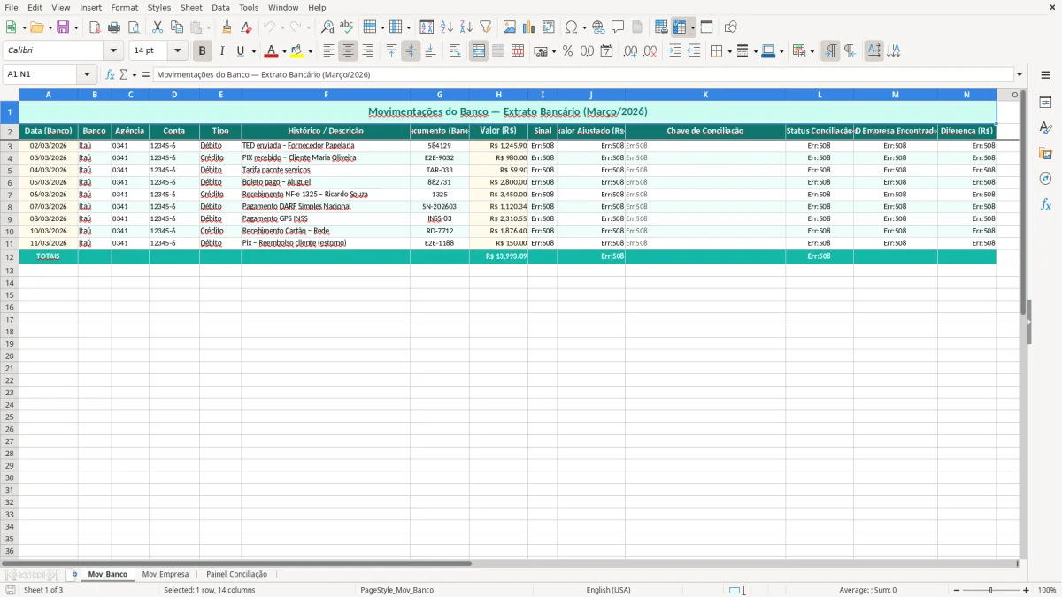Toggle Center Vertically alignment
Screen dimensions: 1062x597
411,51
